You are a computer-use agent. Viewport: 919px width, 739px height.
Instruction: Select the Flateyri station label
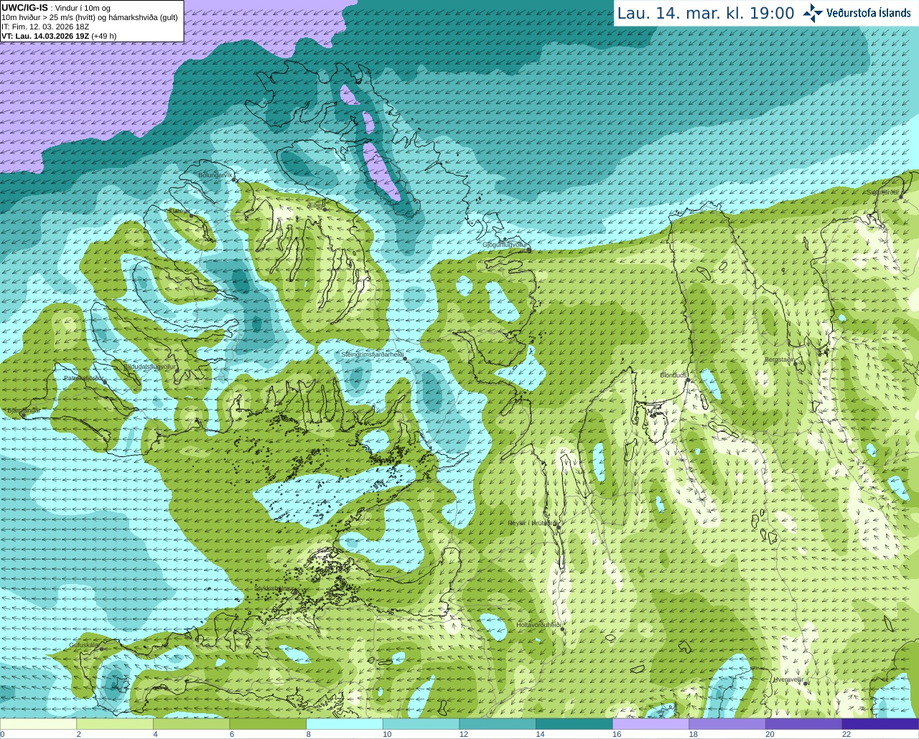tap(179, 211)
